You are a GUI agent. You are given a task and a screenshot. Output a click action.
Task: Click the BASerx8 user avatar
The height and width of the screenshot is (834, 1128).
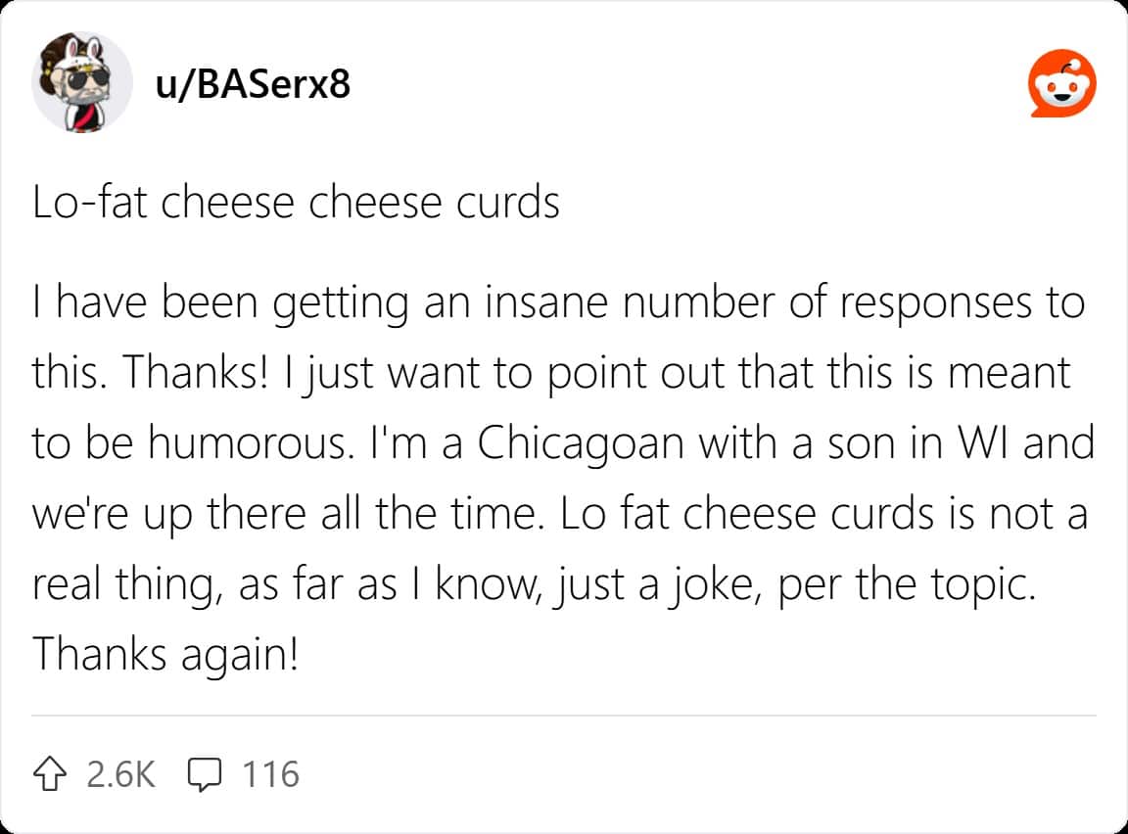click(x=82, y=82)
